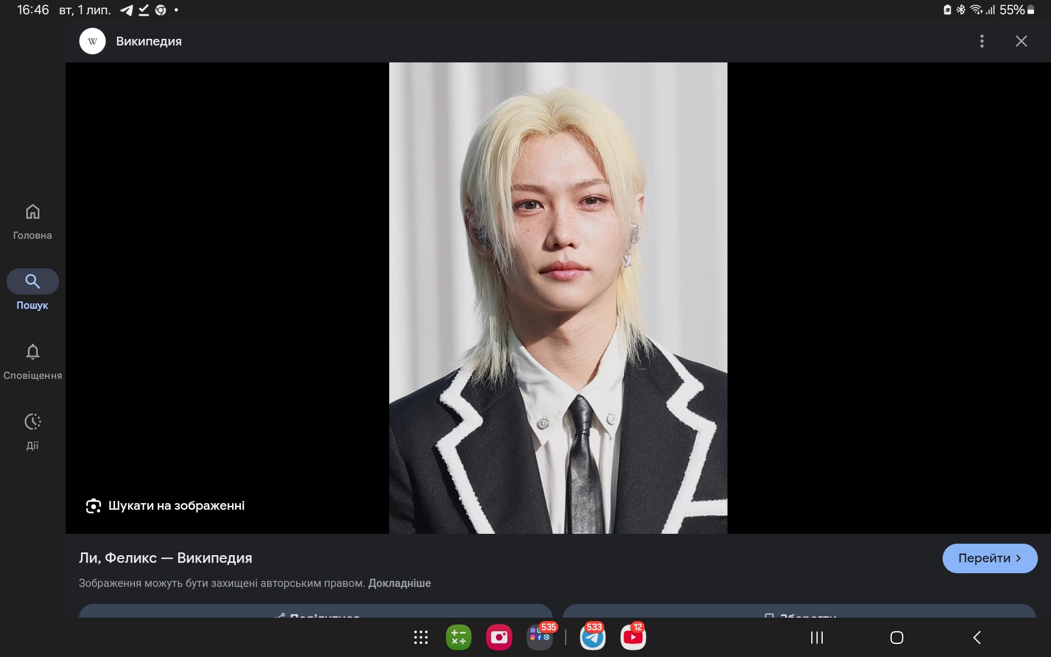Click Шукати на зображенні lens button
The image size is (1051, 657).
tap(165, 505)
